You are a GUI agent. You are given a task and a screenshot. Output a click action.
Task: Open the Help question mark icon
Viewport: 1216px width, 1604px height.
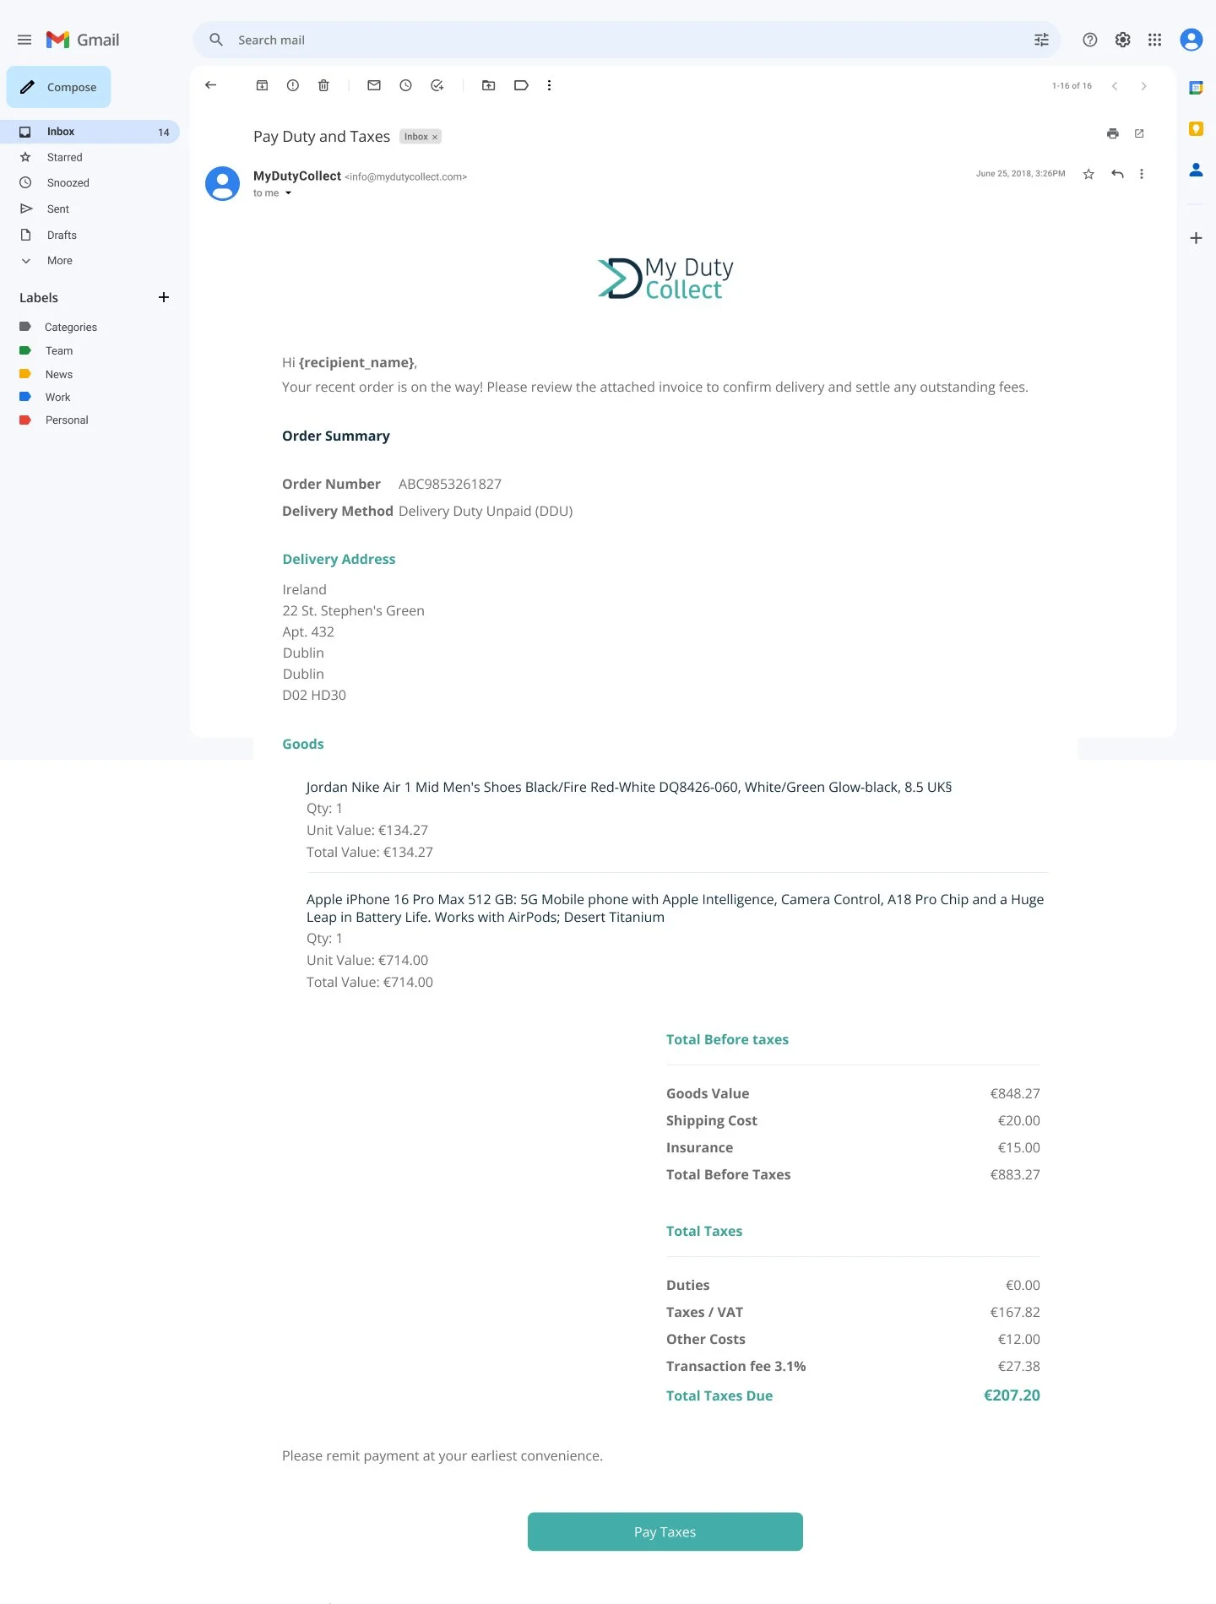pos(1090,40)
